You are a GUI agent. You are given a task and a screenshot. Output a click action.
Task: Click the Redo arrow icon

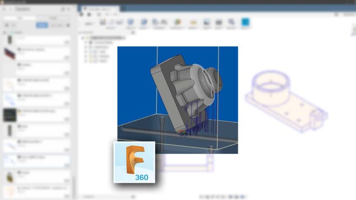click(115, 14)
